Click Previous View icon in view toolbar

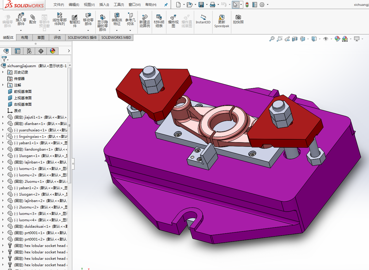point(287,39)
